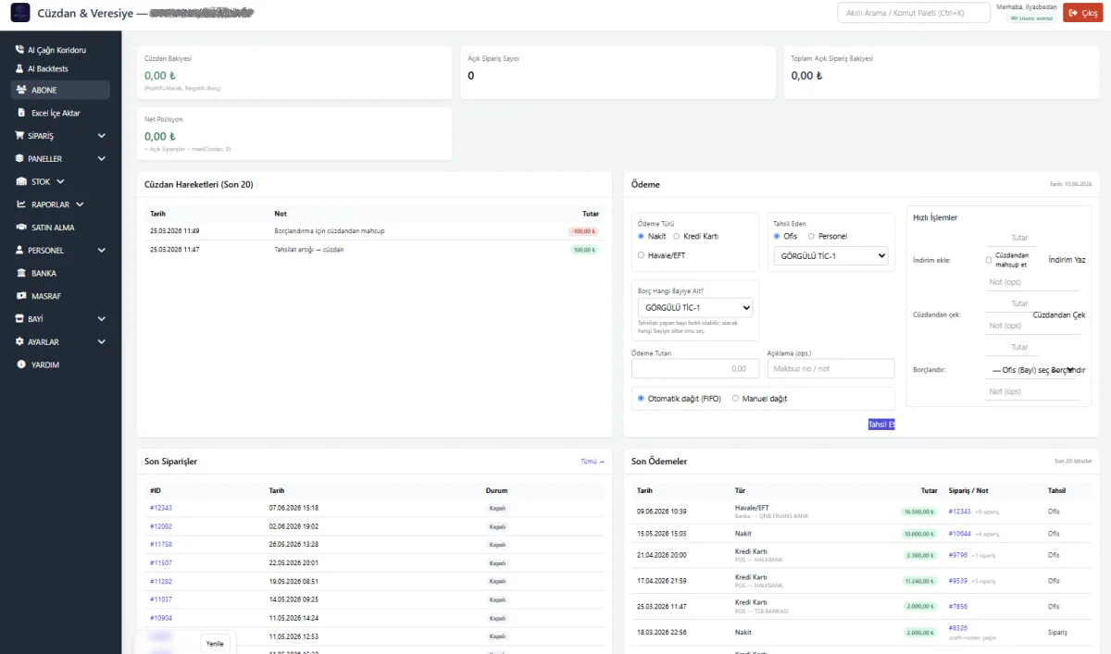The height and width of the screenshot is (654, 1111).
Task: Check the Cüzdandan mahsup et checkbox
Action: 989,260
